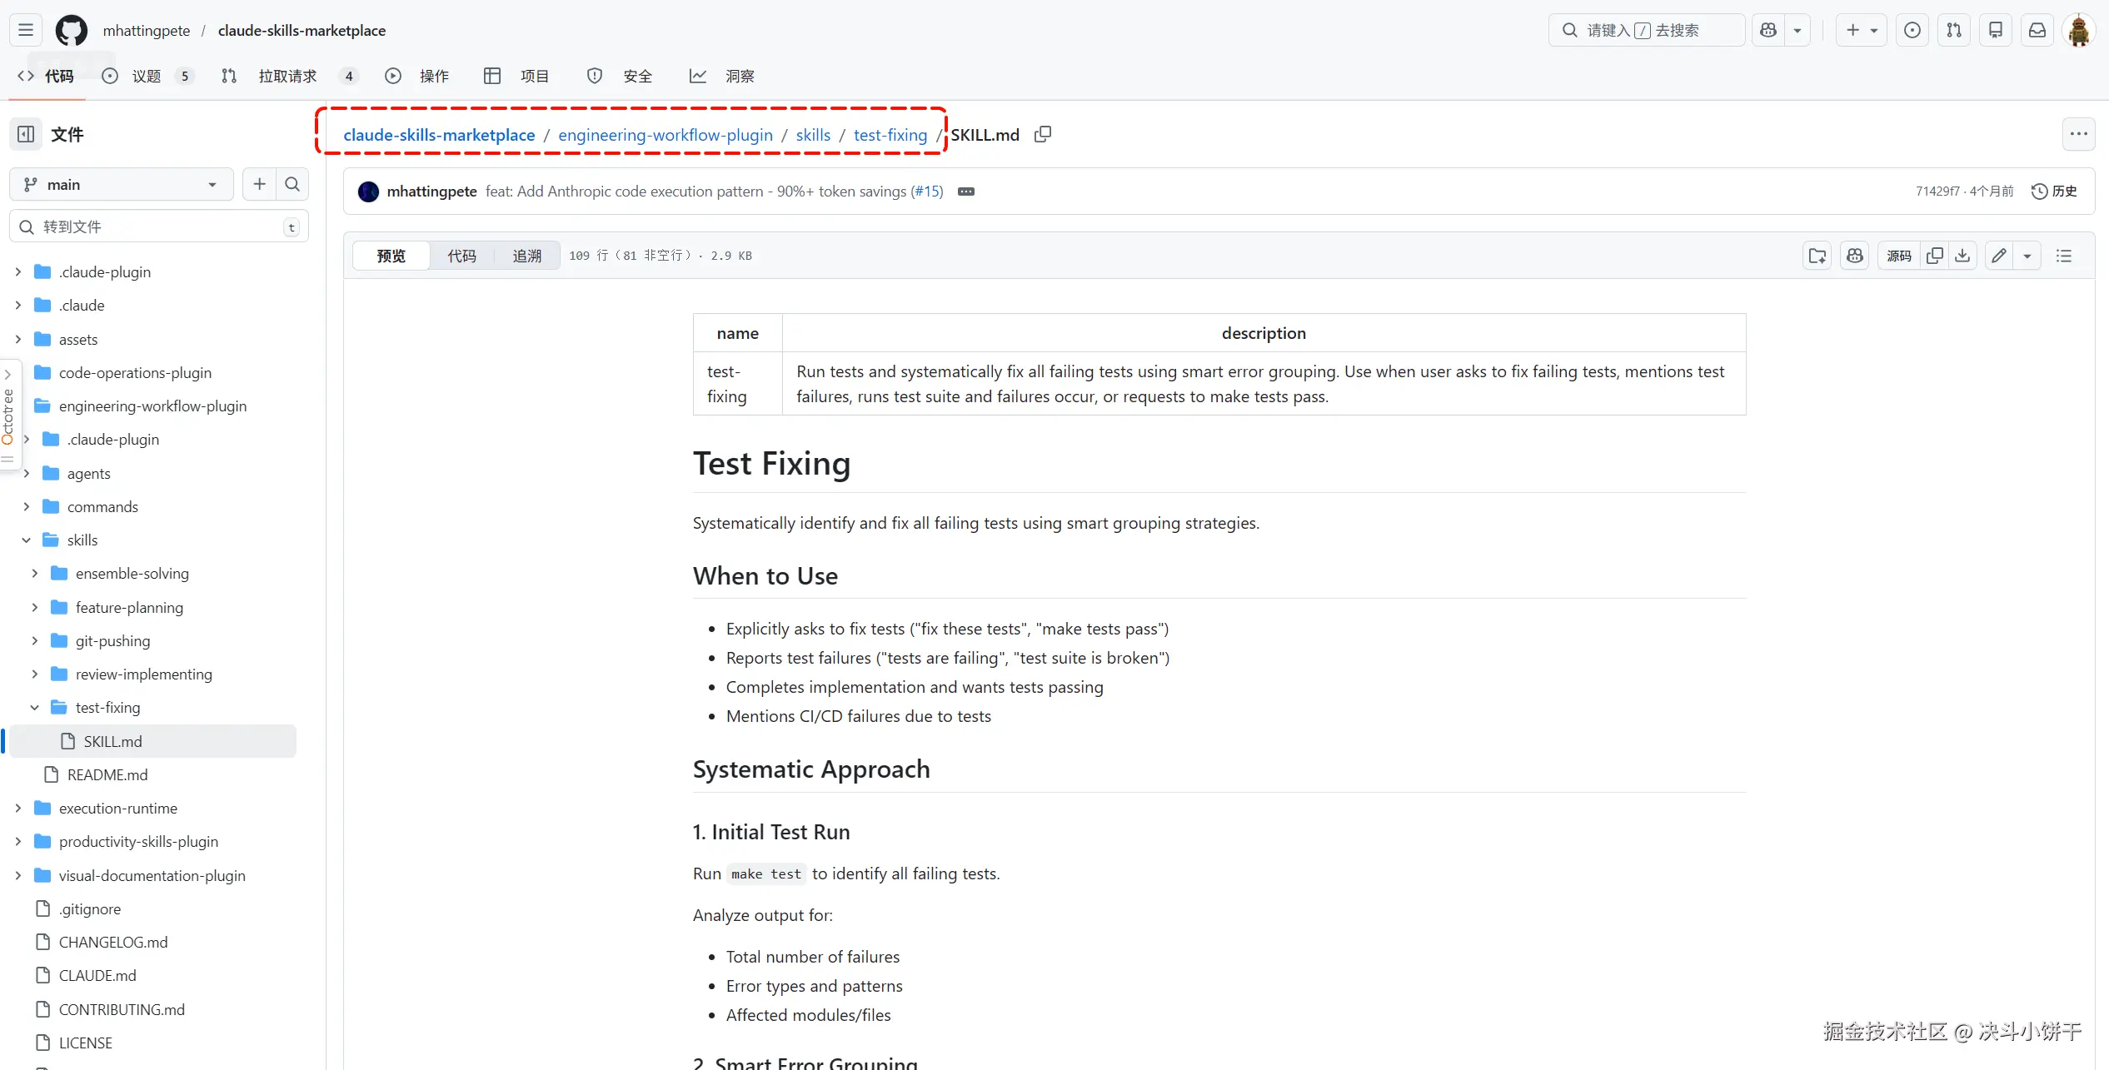Collapse the test-fixing folder

[x=35, y=707]
